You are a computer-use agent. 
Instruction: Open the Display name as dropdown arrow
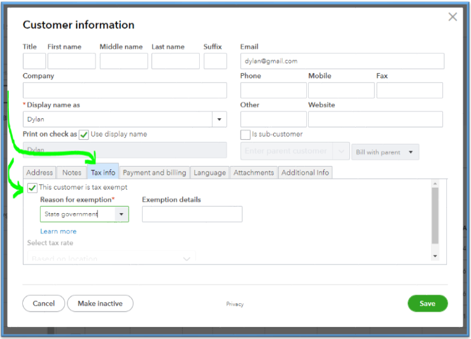220,119
